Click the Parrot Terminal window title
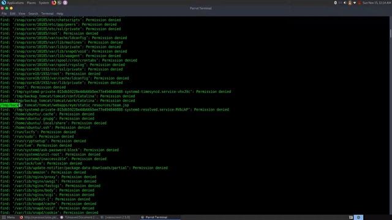The image size is (392, 220). 201,8
